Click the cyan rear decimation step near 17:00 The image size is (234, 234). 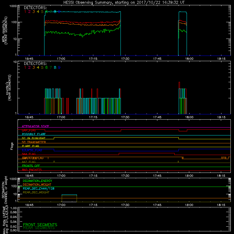tap(69, 195)
